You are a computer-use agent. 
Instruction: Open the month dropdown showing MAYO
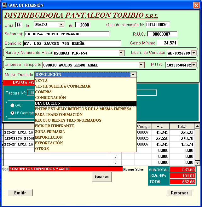click(x=61, y=25)
